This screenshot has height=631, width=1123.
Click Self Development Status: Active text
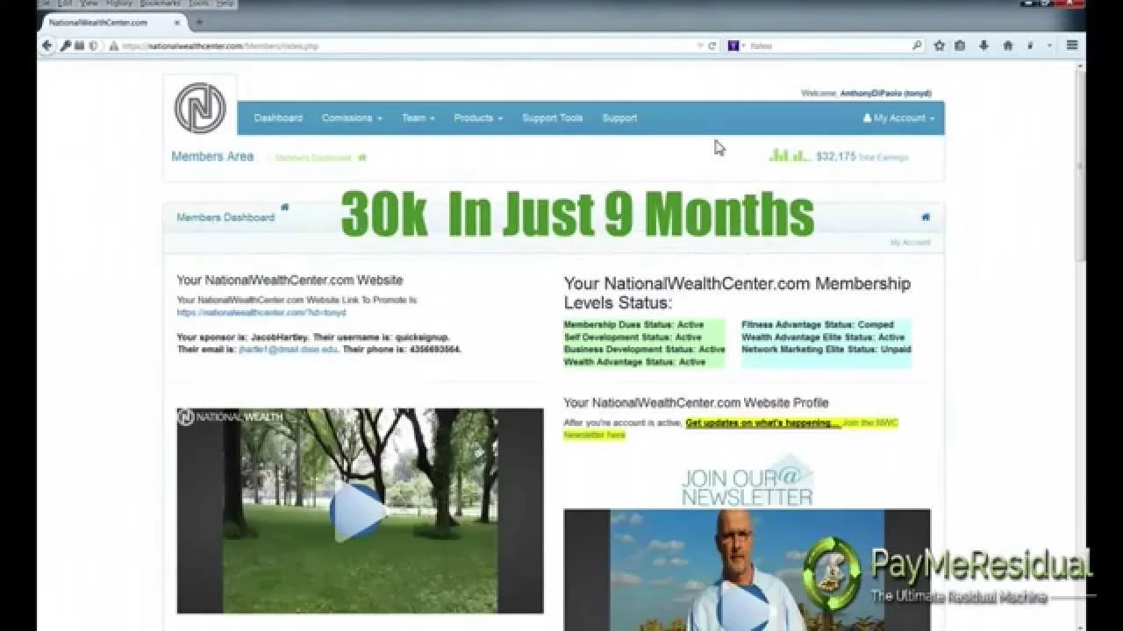pyautogui.click(x=633, y=337)
